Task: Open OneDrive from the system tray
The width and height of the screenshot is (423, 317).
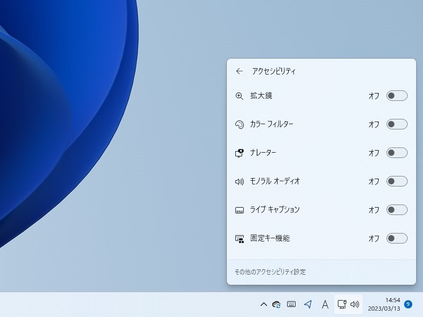Action: [x=277, y=305]
